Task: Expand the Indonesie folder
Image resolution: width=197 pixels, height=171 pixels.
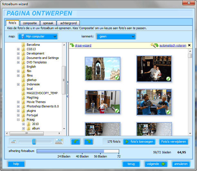Action: coord(18,84)
